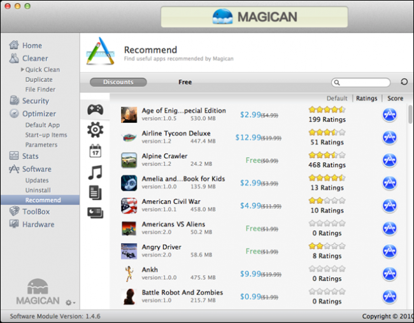Expand the Quick Clean disclosure triangle
Screen dimensions: 414x323
[x=22, y=69]
